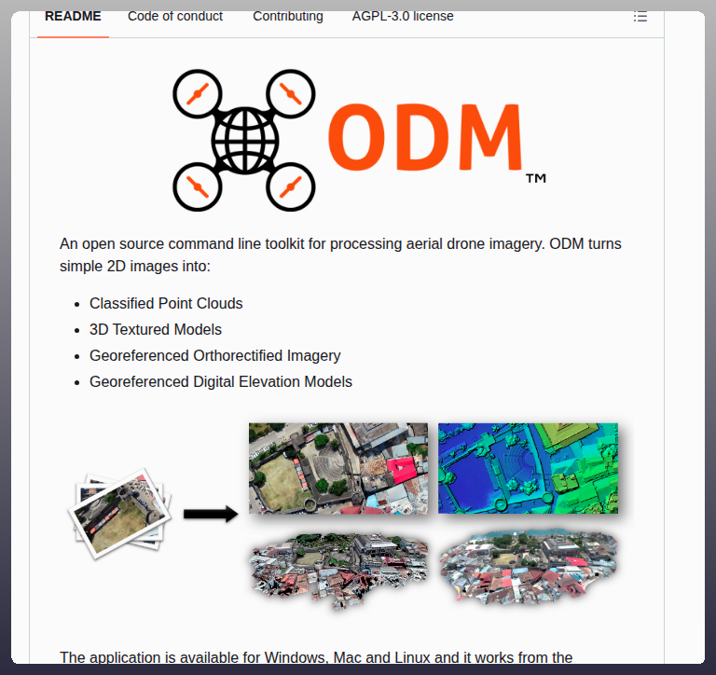Open the README outline list icon
Image resolution: width=716 pixels, height=675 pixels.
click(640, 17)
